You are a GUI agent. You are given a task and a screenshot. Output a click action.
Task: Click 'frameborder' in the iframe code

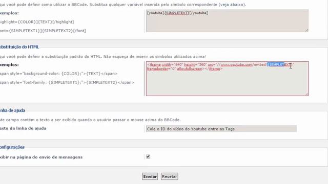tap(157, 69)
